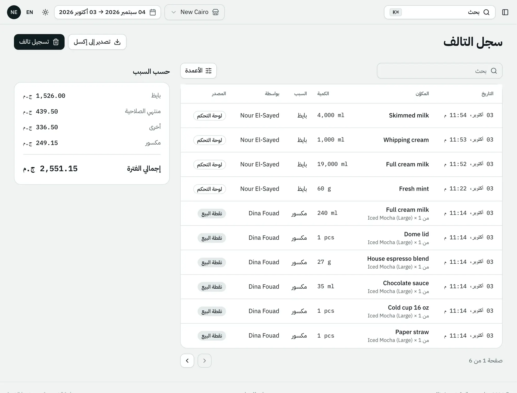Switch language to EN
This screenshot has height=393, width=517.
point(29,12)
